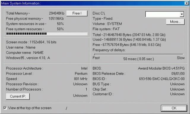Click the Current IP: button

[18, 96]
